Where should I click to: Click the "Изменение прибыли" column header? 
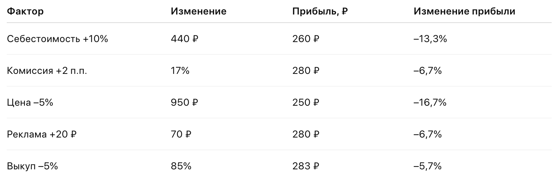click(464, 11)
